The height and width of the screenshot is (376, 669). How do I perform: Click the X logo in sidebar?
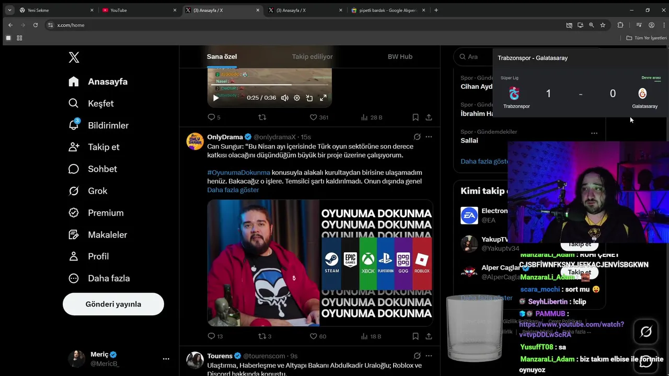coord(74,57)
